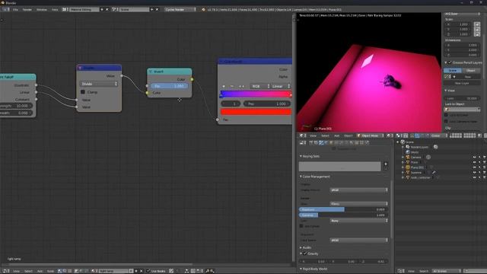Add a color stop in ColorRamp
Viewport: 487px width, 274px height.
[224, 86]
